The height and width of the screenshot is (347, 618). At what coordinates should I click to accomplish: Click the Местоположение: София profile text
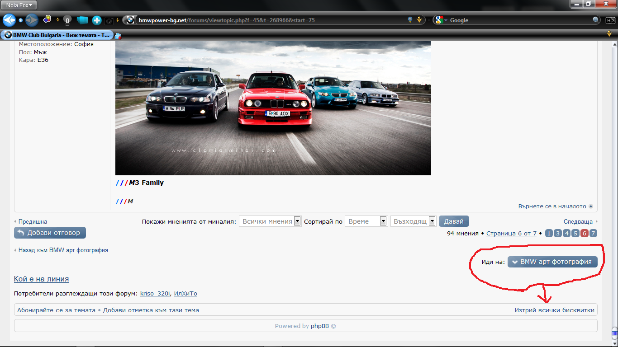coord(56,44)
